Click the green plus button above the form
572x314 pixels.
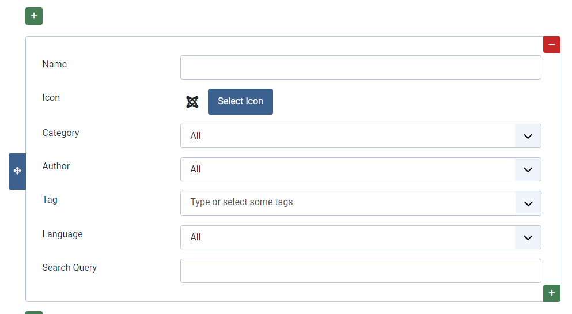[34, 16]
